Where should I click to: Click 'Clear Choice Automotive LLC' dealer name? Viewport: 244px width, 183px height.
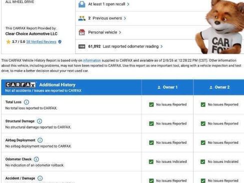click(31, 34)
